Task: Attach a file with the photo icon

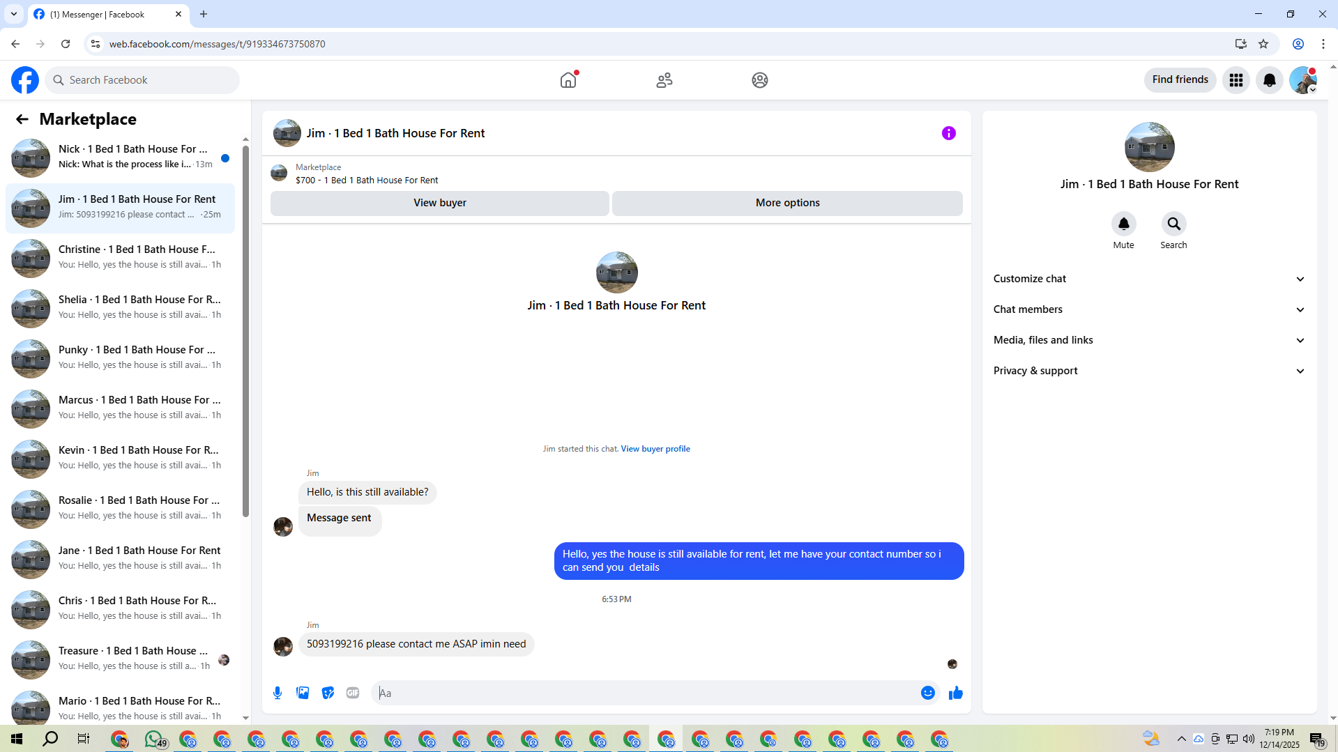Action: pyautogui.click(x=303, y=693)
